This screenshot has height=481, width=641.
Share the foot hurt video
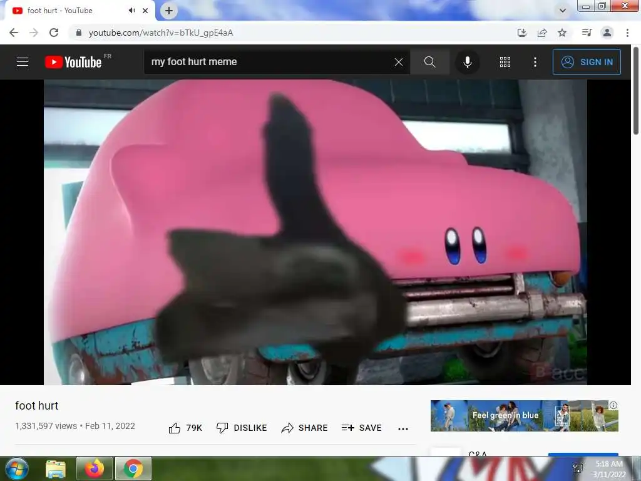[x=305, y=428]
